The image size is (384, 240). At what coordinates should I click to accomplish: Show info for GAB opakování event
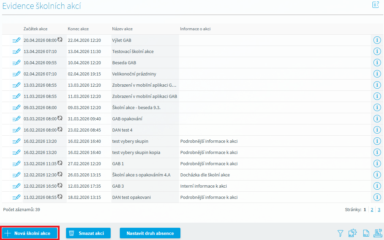click(x=377, y=119)
